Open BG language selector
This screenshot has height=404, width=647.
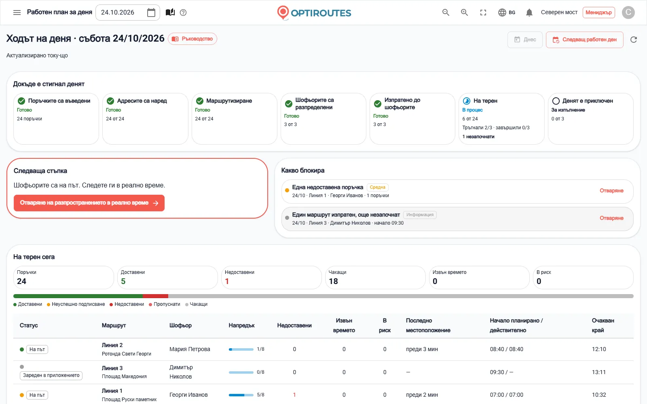[507, 13]
